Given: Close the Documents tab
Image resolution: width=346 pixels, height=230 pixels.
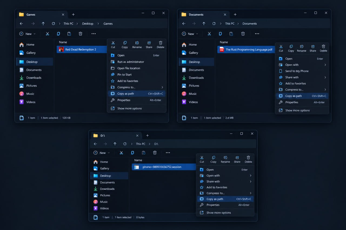Looking at the screenshot, I should click(x=225, y=15).
